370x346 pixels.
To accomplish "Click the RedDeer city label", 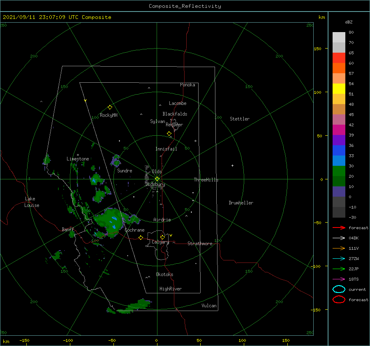I will (174, 125).
